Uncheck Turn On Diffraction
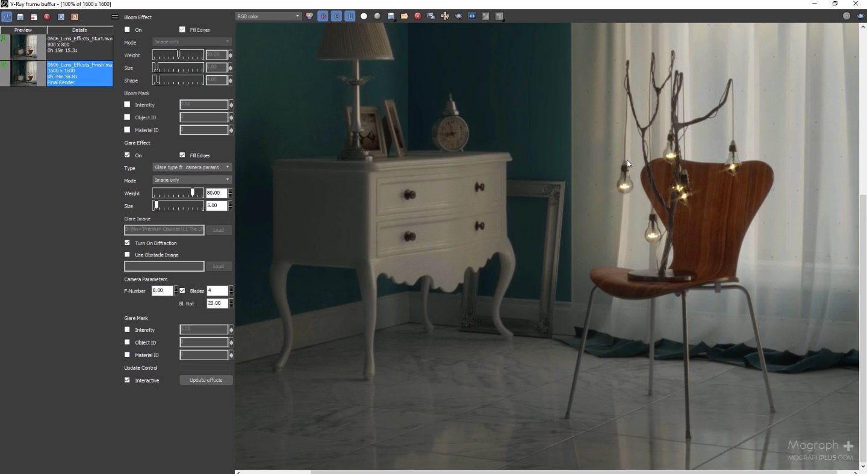This screenshot has height=474, width=867. (x=127, y=243)
